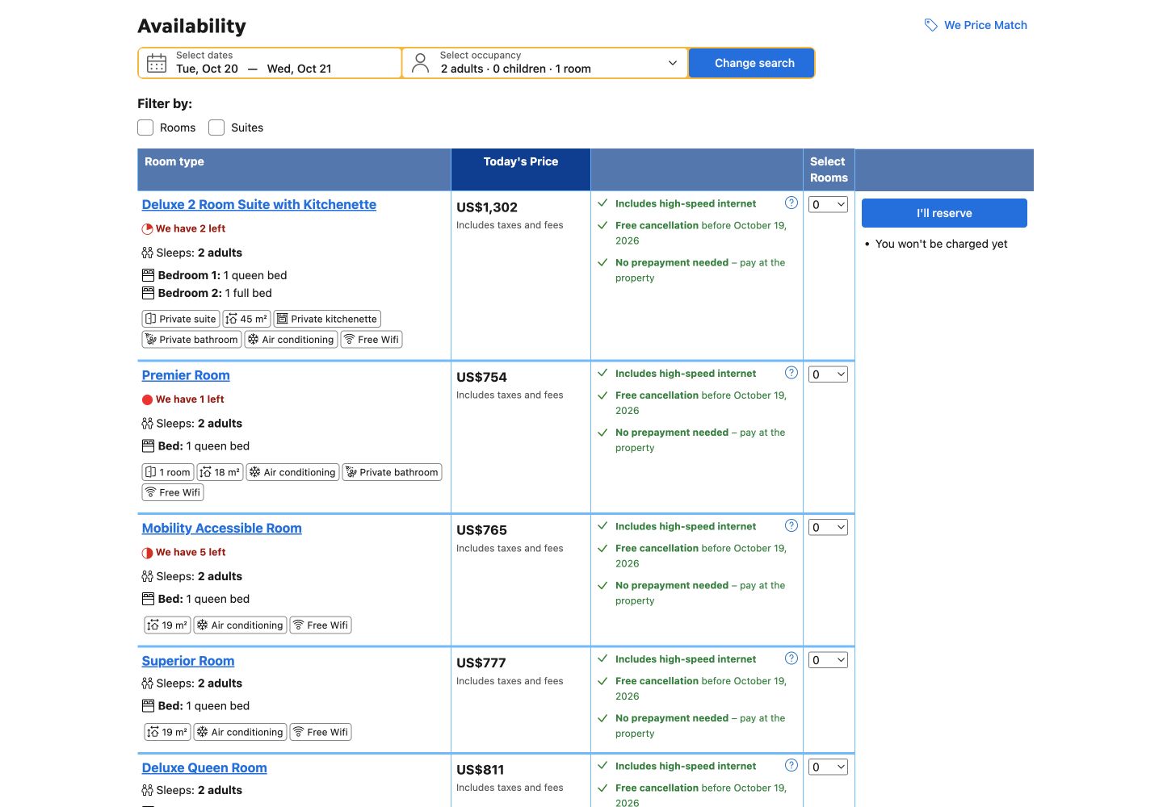The width and height of the screenshot is (1163, 807).
Task: Click the Free Wifi badge in the Premier Room row
Action: [173, 492]
